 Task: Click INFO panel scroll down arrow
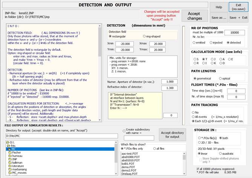pyautogui.click(x=100, y=120)
